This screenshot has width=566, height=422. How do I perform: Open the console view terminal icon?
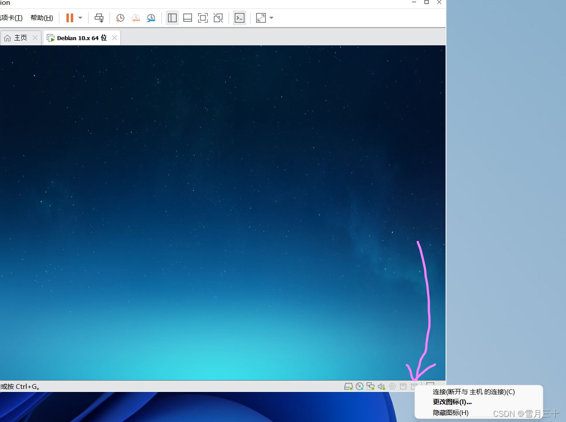coord(240,18)
